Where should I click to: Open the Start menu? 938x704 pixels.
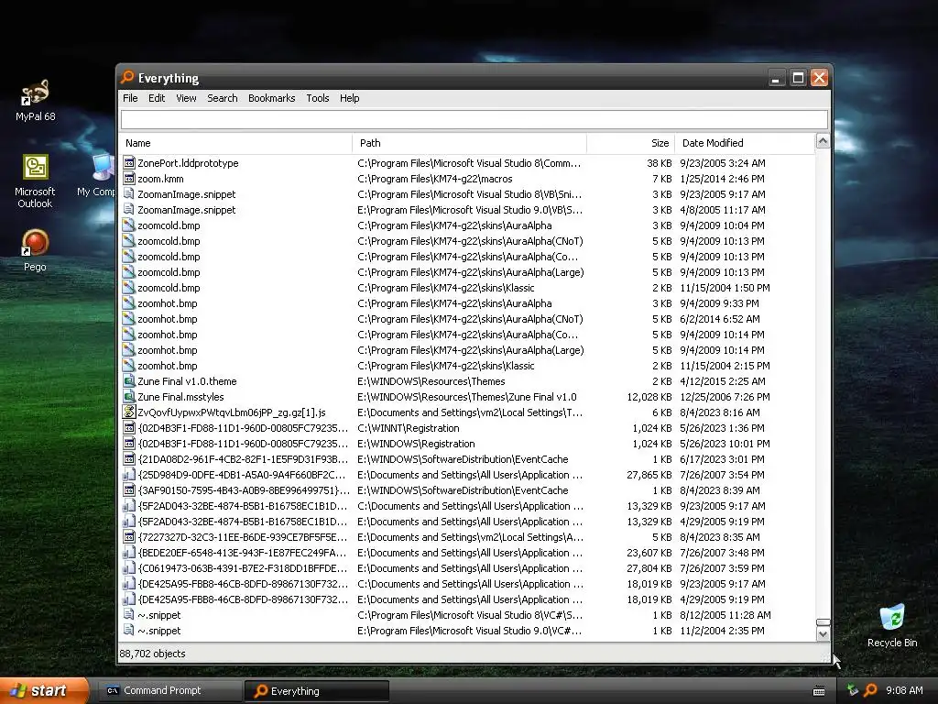click(x=44, y=690)
